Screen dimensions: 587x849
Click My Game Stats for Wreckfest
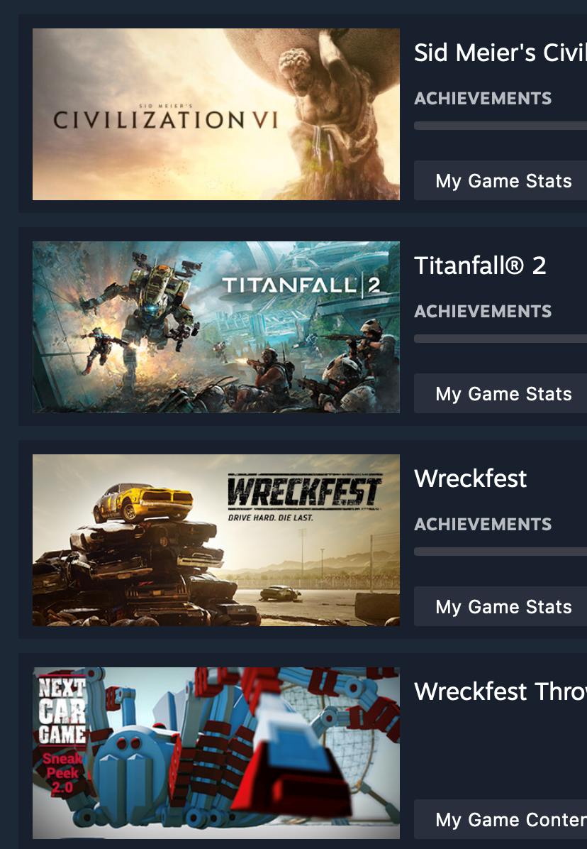pyautogui.click(x=501, y=606)
